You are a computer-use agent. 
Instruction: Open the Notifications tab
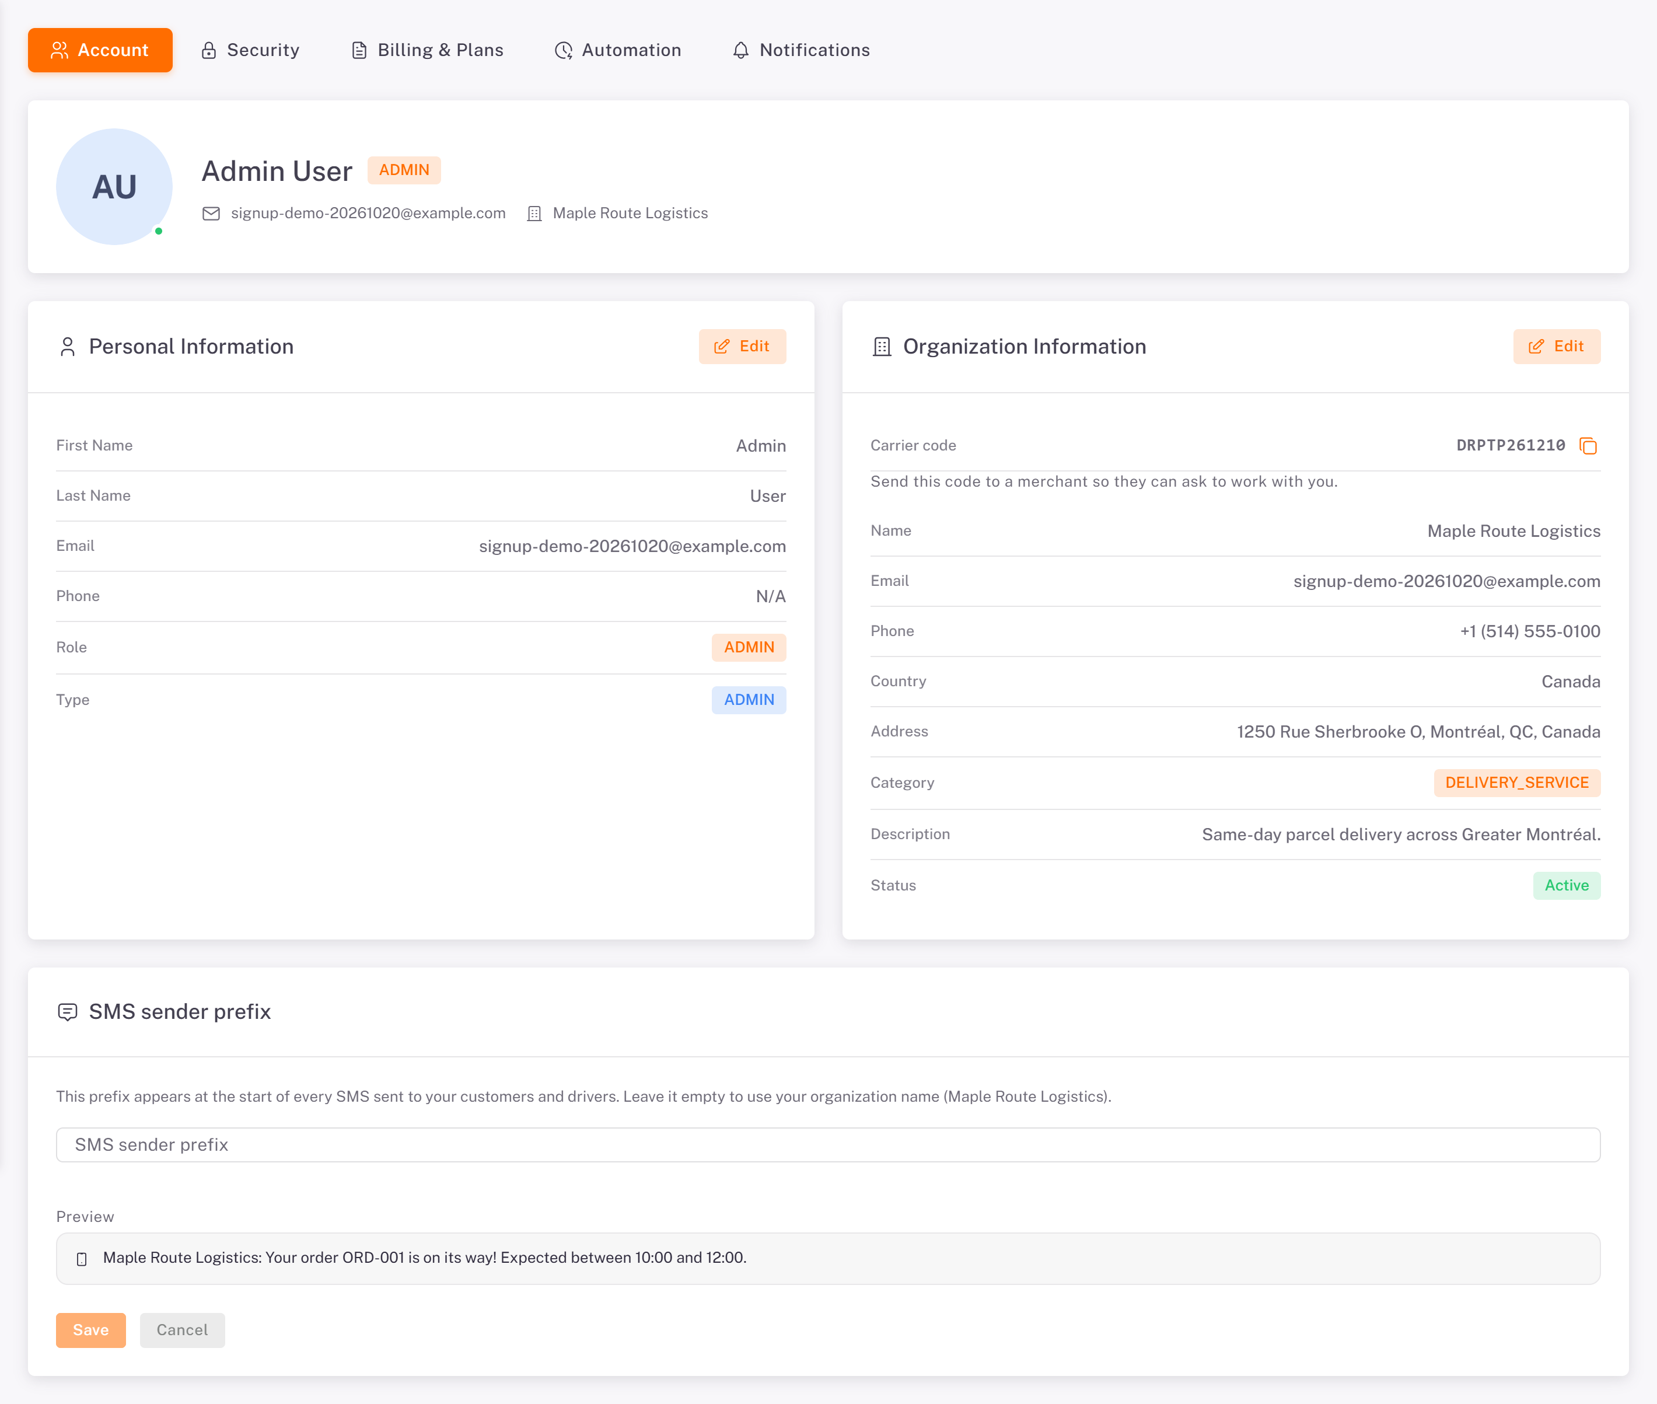[x=802, y=50]
